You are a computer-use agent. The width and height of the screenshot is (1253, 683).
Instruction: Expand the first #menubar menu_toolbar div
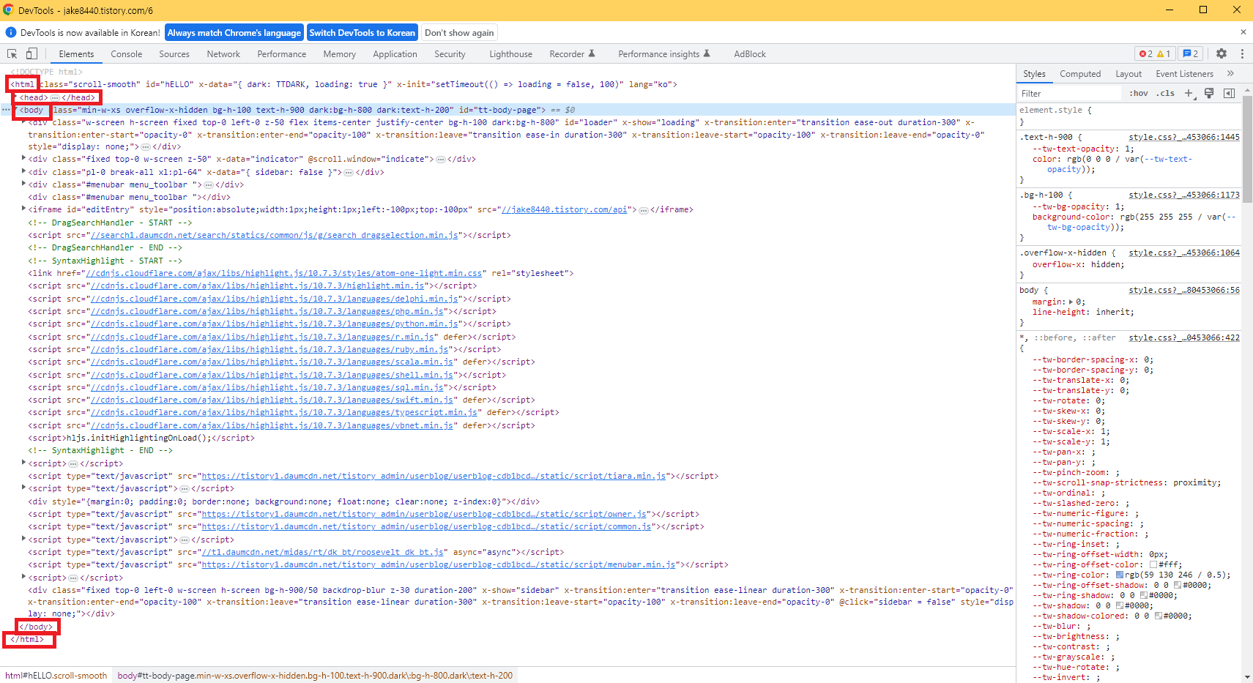click(x=24, y=184)
